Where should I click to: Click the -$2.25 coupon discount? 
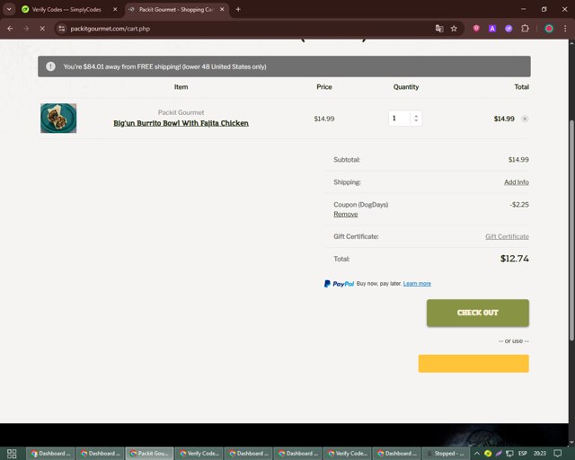click(519, 205)
